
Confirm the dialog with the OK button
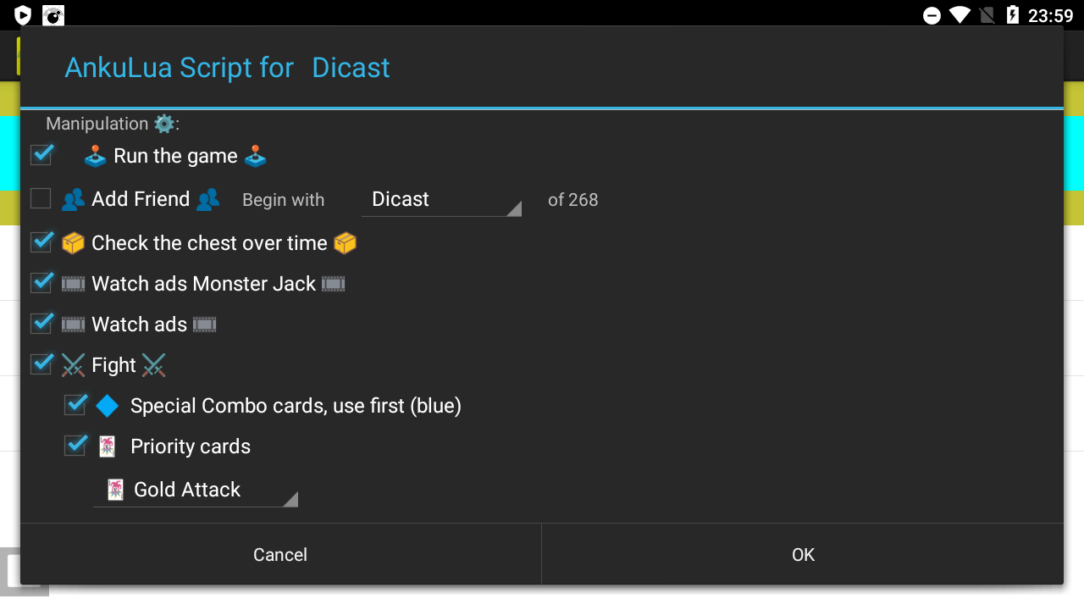pos(803,555)
